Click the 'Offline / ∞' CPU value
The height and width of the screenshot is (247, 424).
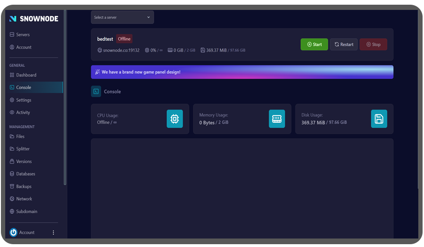107,122
